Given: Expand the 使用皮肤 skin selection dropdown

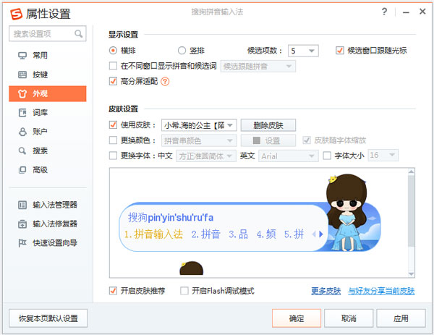Looking at the screenshot, I should tap(230, 125).
